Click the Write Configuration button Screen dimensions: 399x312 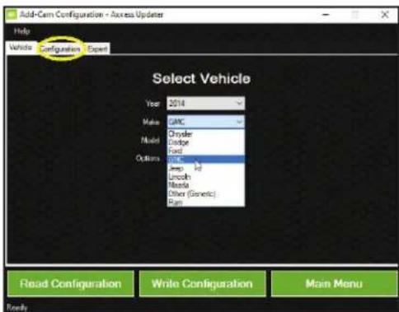(x=202, y=283)
